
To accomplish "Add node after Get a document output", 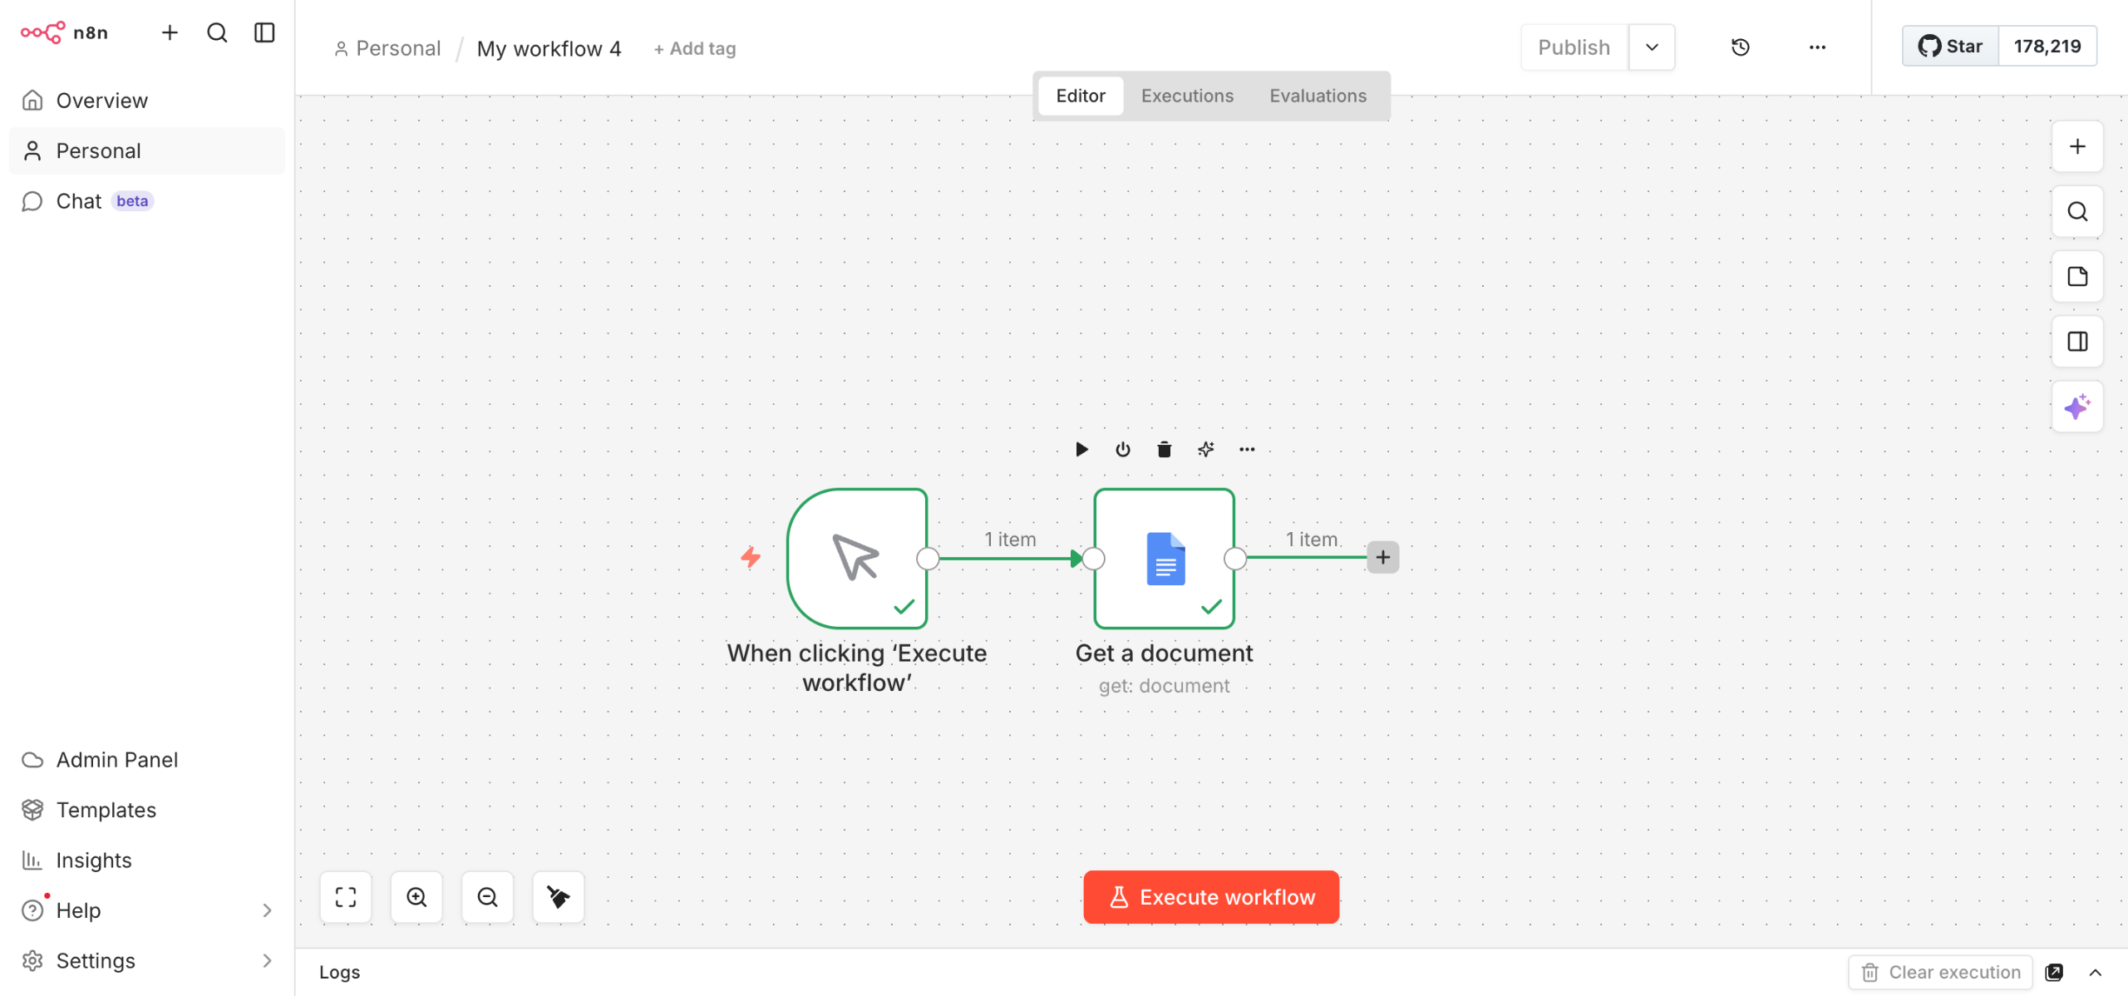I will [x=1382, y=557].
